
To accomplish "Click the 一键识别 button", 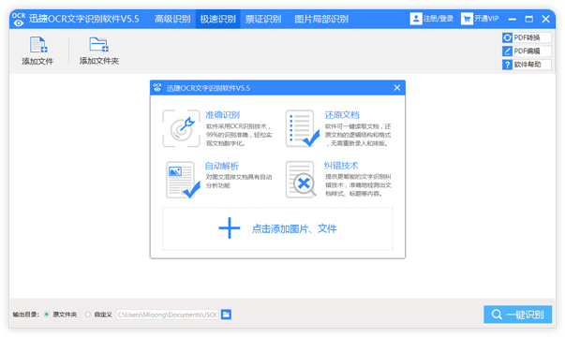I will tap(517, 315).
